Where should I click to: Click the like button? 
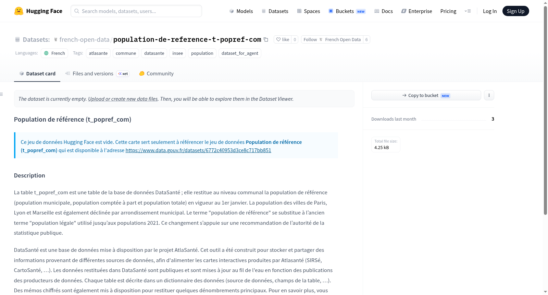(x=283, y=39)
